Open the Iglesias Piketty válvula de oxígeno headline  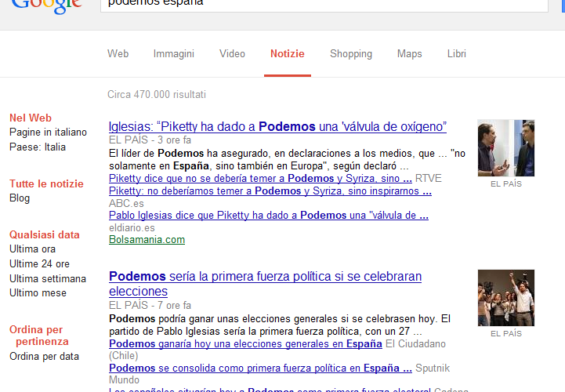pyautogui.click(x=277, y=126)
